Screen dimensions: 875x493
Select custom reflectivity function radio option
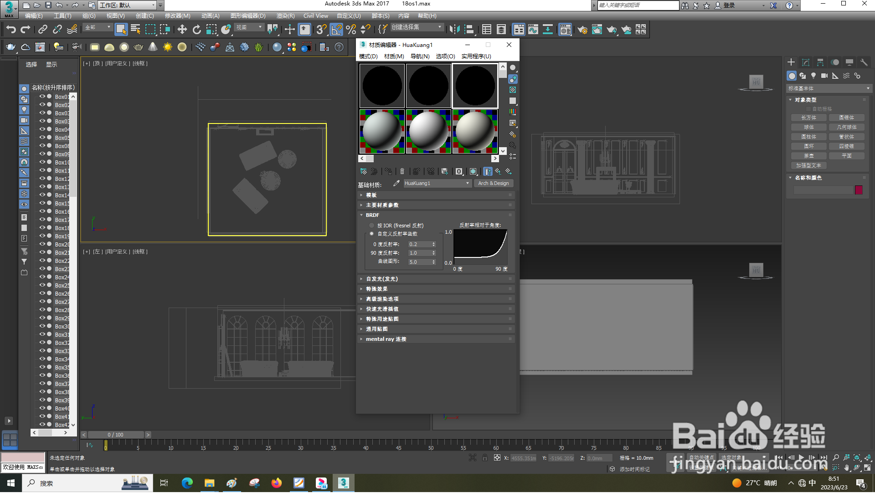(x=372, y=234)
